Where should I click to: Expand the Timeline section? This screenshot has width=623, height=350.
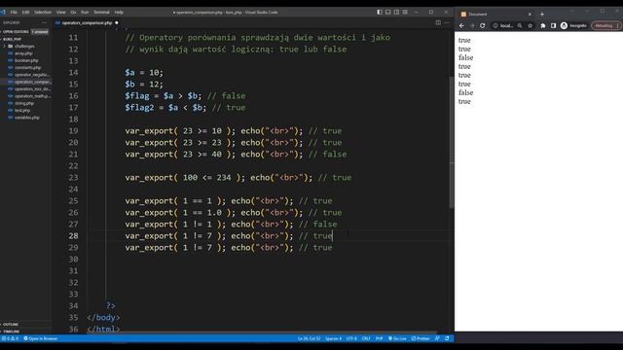(x=11, y=332)
